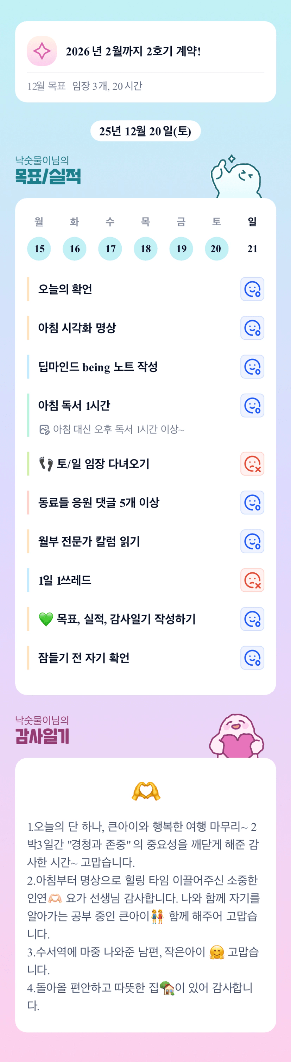The image size is (291, 1062).
Task: Click the pink sparkle star icon
Action: [42, 51]
